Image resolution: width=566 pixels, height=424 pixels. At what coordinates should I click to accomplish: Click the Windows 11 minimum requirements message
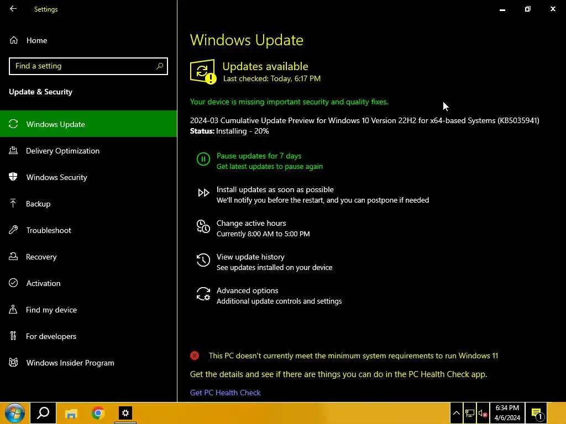(353, 356)
